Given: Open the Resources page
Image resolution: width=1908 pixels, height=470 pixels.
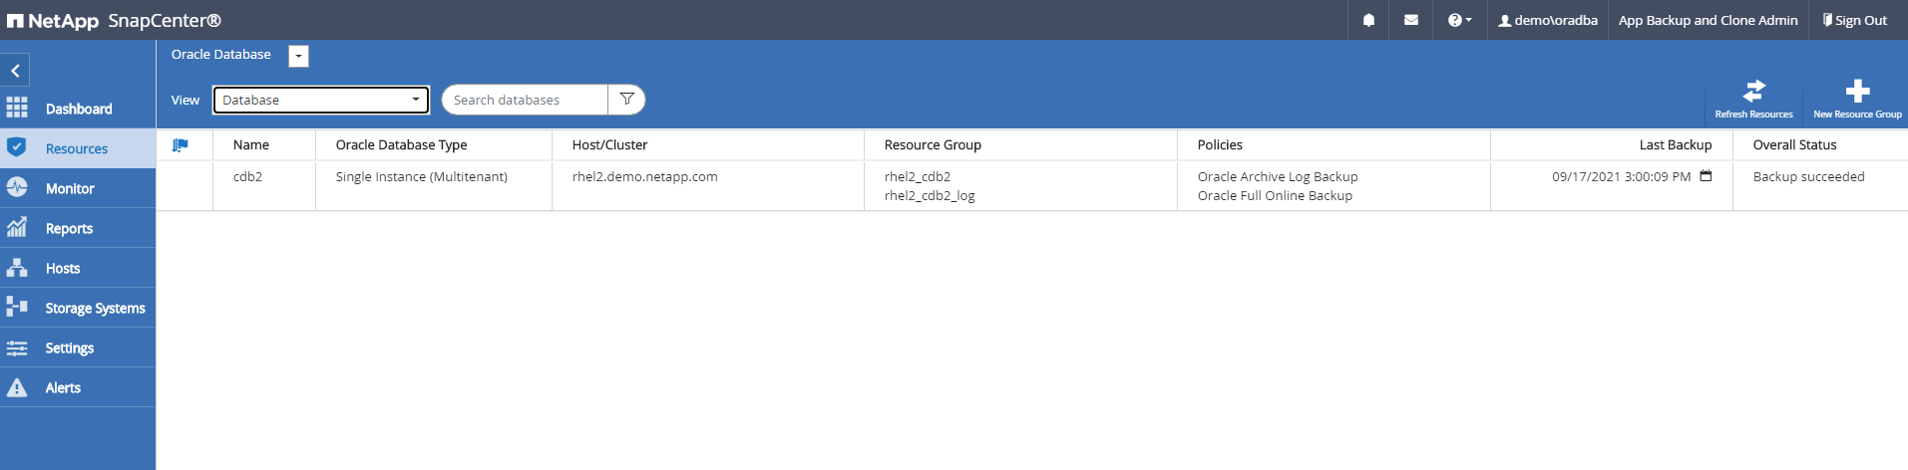Looking at the screenshot, I should pos(78,148).
